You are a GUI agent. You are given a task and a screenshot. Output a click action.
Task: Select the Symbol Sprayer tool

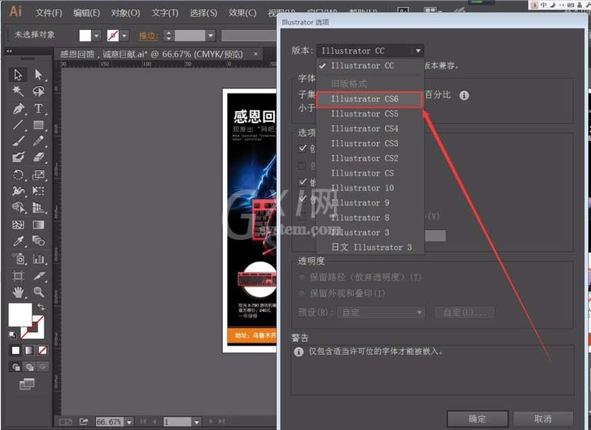18,258
